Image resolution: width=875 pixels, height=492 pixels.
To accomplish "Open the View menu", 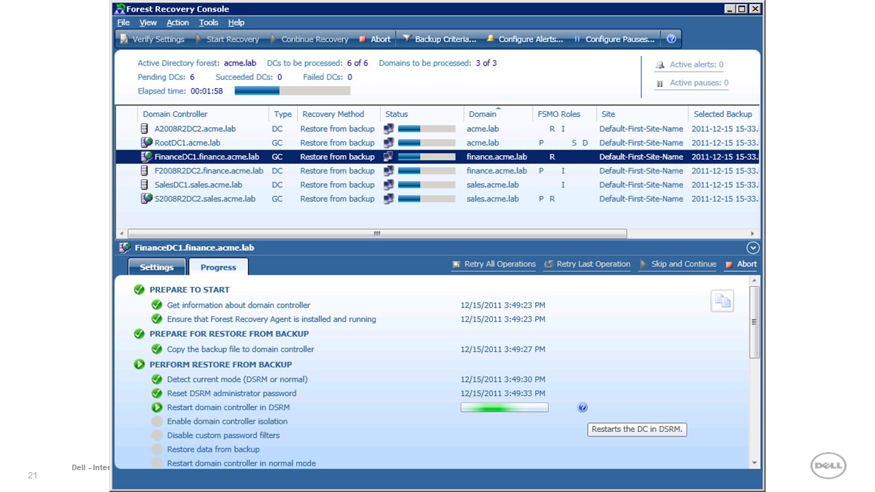I will (x=148, y=23).
